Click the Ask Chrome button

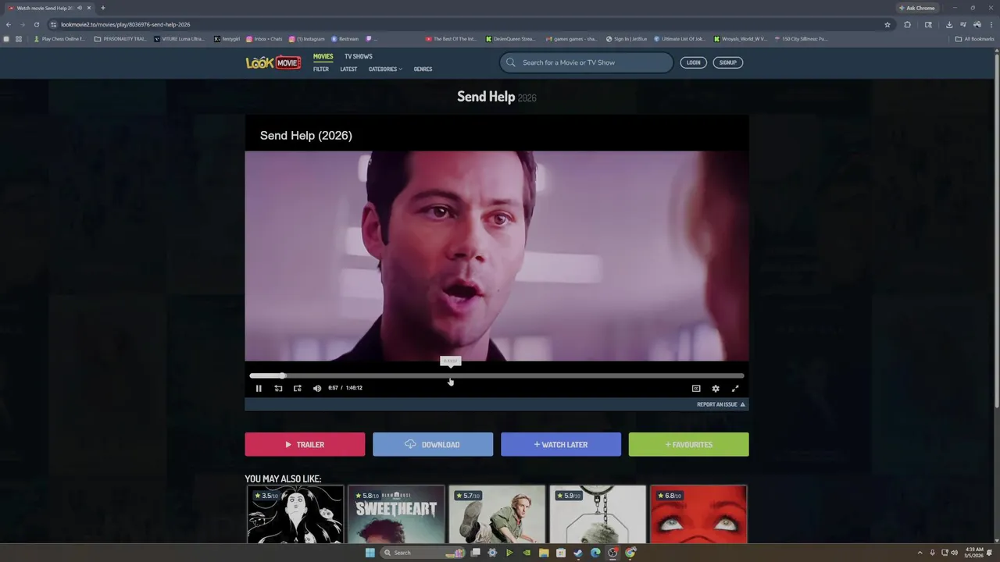tap(917, 8)
